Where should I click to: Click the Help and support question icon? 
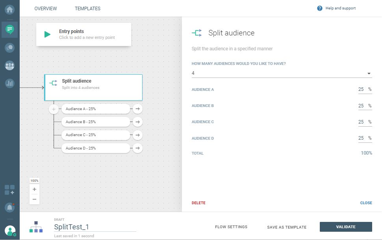click(320, 8)
